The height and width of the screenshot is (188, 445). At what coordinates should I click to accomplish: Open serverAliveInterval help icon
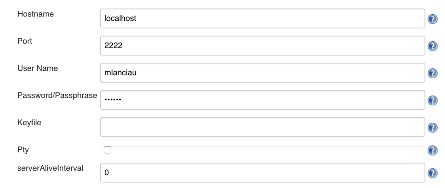pos(432,173)
